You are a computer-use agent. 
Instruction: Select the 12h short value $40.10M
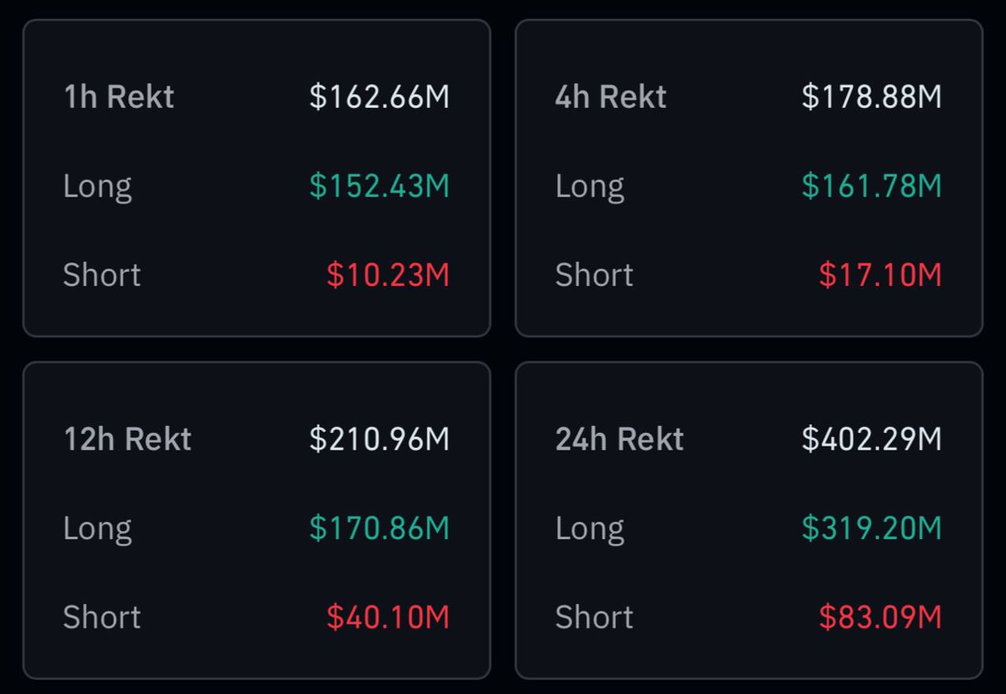[x=387, y=617]
